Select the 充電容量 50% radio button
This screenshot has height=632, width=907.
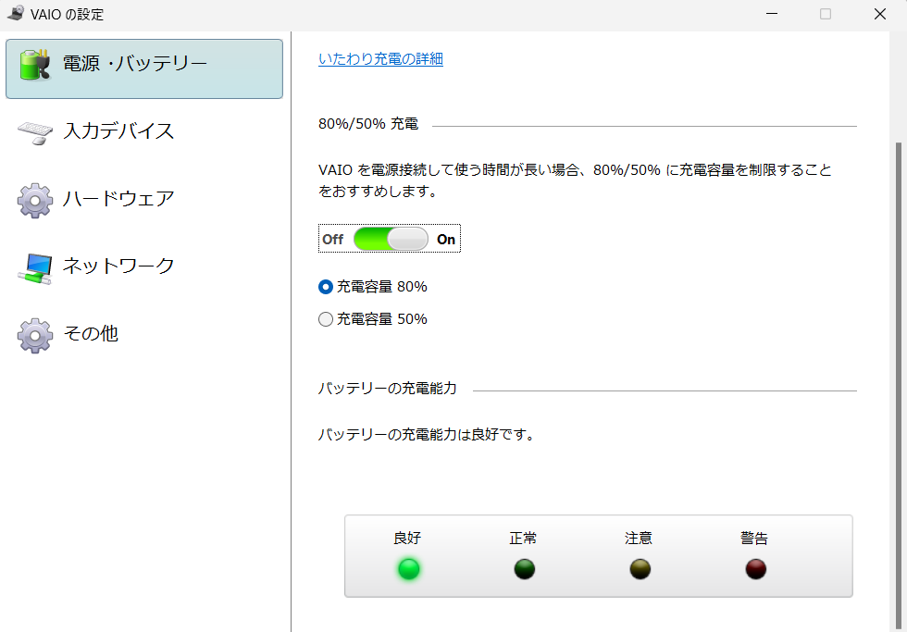pyautogui.click(x=326, y=319)
